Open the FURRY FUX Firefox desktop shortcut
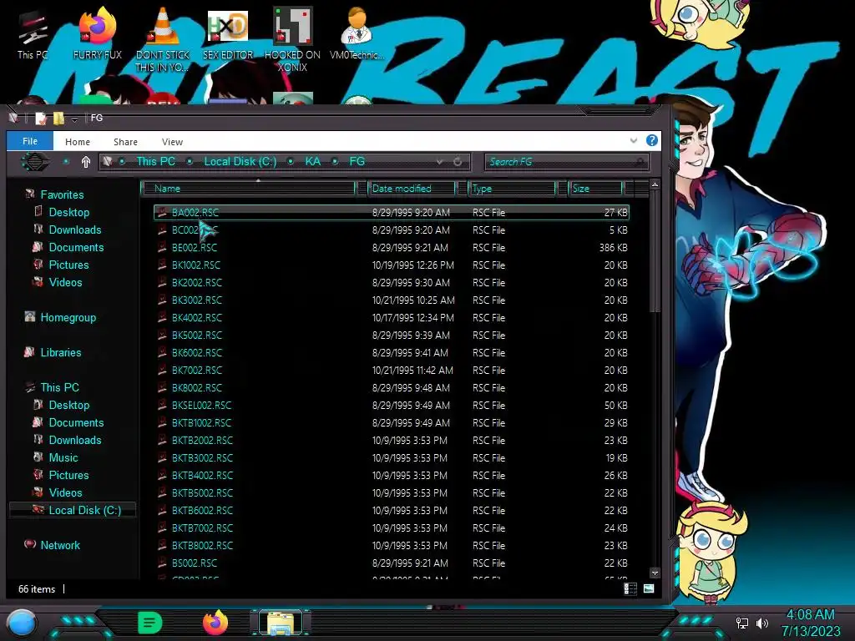This screenshot has height=641, width=855. [x=97, y=34]
